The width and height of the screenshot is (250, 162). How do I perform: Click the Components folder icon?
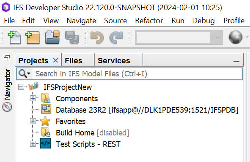pos(45,98)
